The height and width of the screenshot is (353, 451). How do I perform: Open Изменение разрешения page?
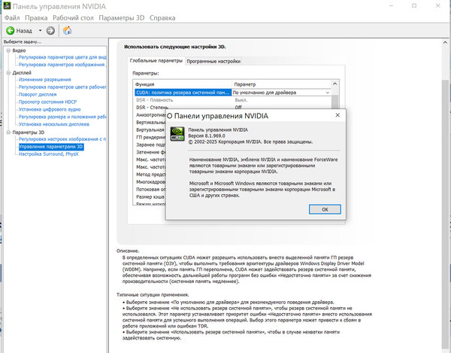pos(45,80)
